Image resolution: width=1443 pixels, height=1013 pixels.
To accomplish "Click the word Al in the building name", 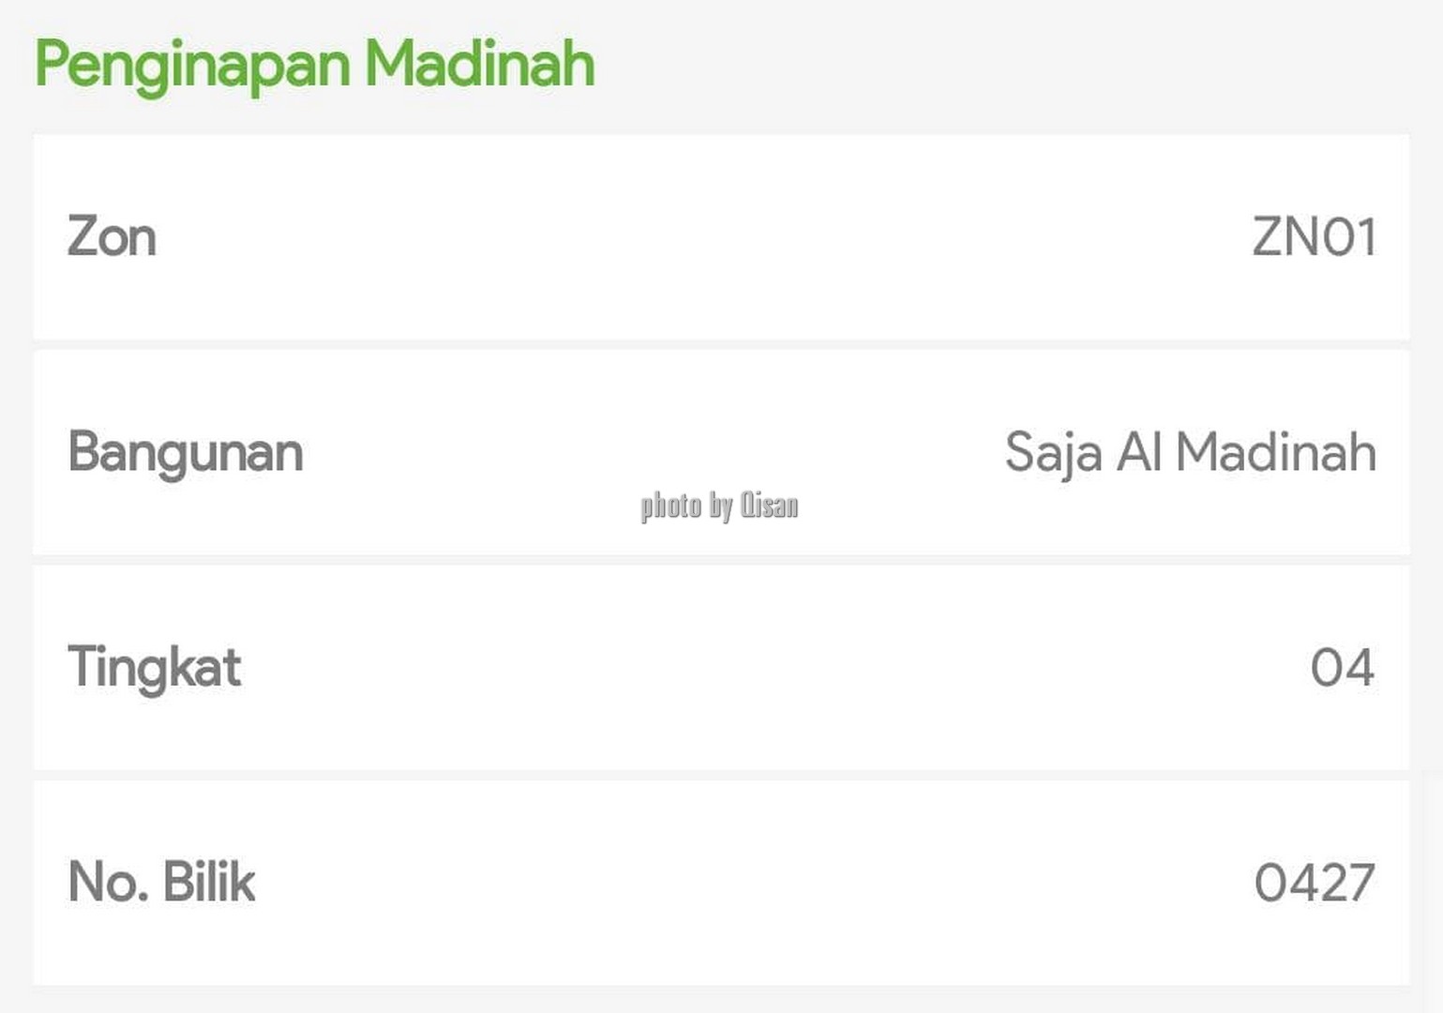I will 1139,452.
